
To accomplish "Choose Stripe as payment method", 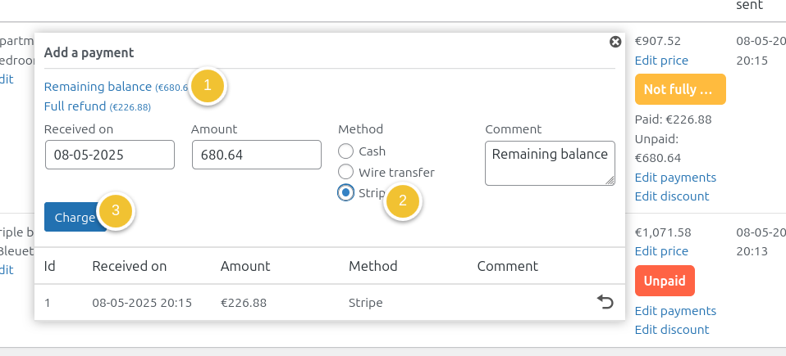I will point(345,193).
